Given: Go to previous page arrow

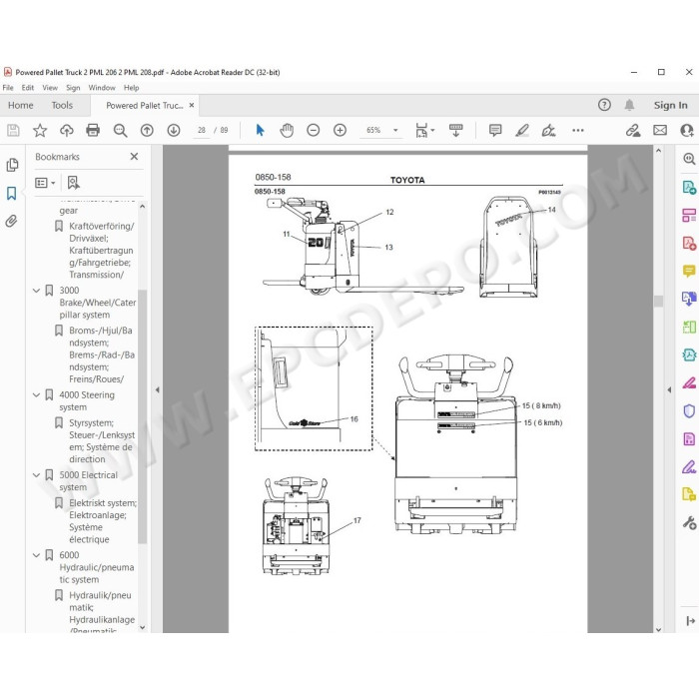Looking at the screenshot, I should coord(147,130).
